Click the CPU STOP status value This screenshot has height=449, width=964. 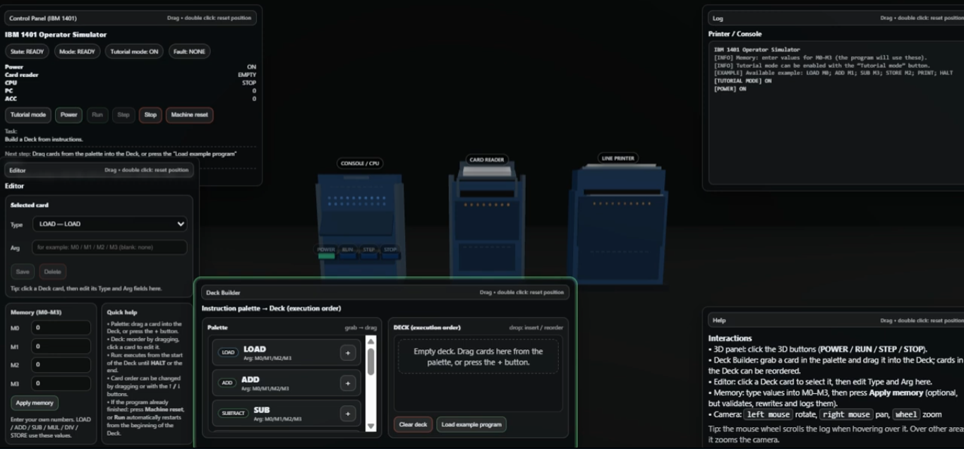[x=249, y=83]
